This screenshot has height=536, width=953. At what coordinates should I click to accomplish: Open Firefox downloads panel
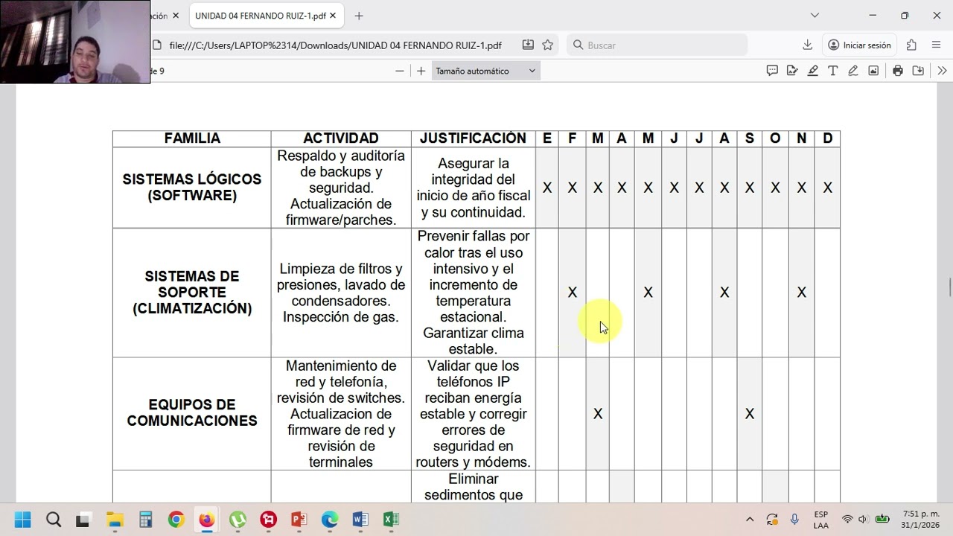(807, 45)
